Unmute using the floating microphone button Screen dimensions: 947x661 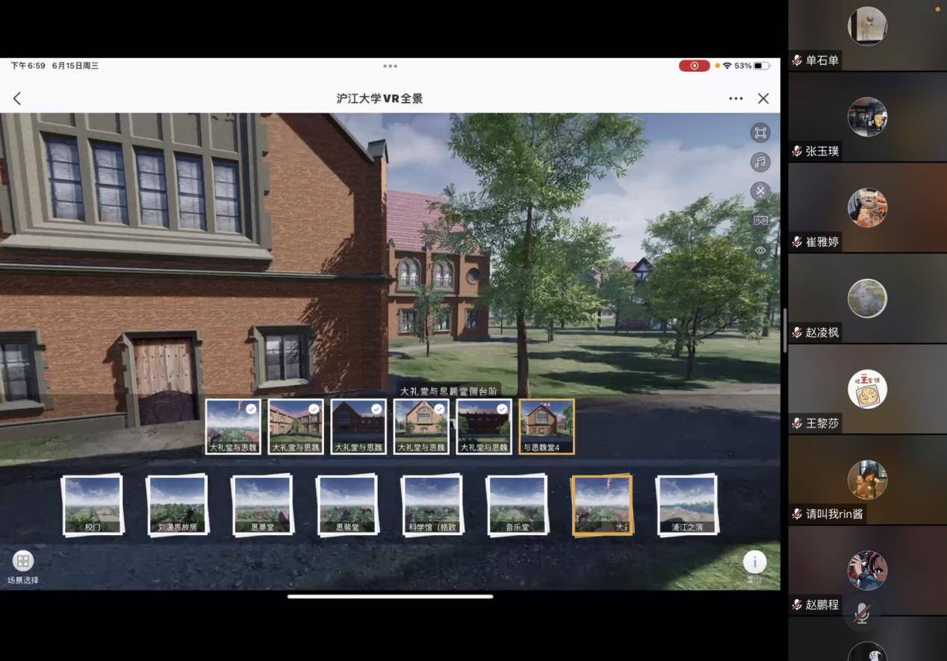tap(862, 613)
